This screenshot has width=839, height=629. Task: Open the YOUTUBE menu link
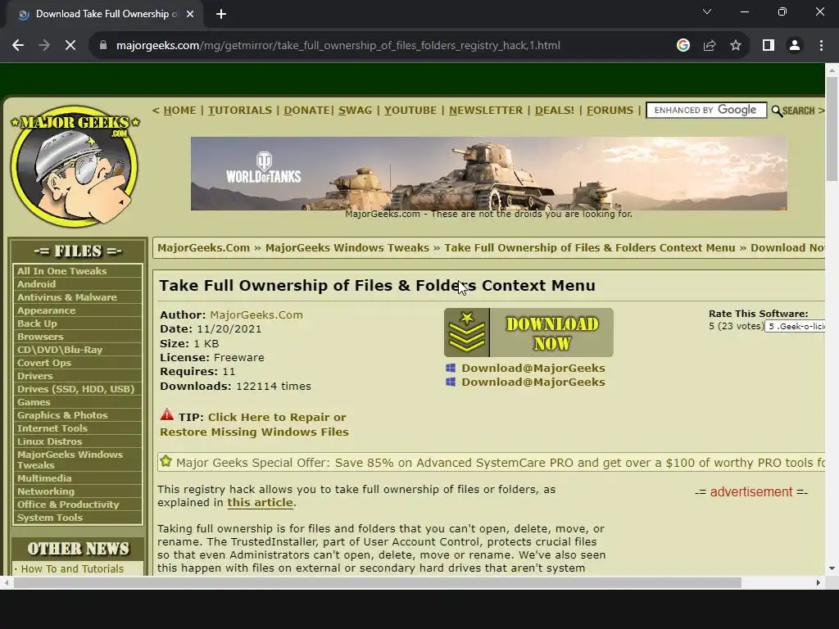pyautogui.click(x=410, y=111)
